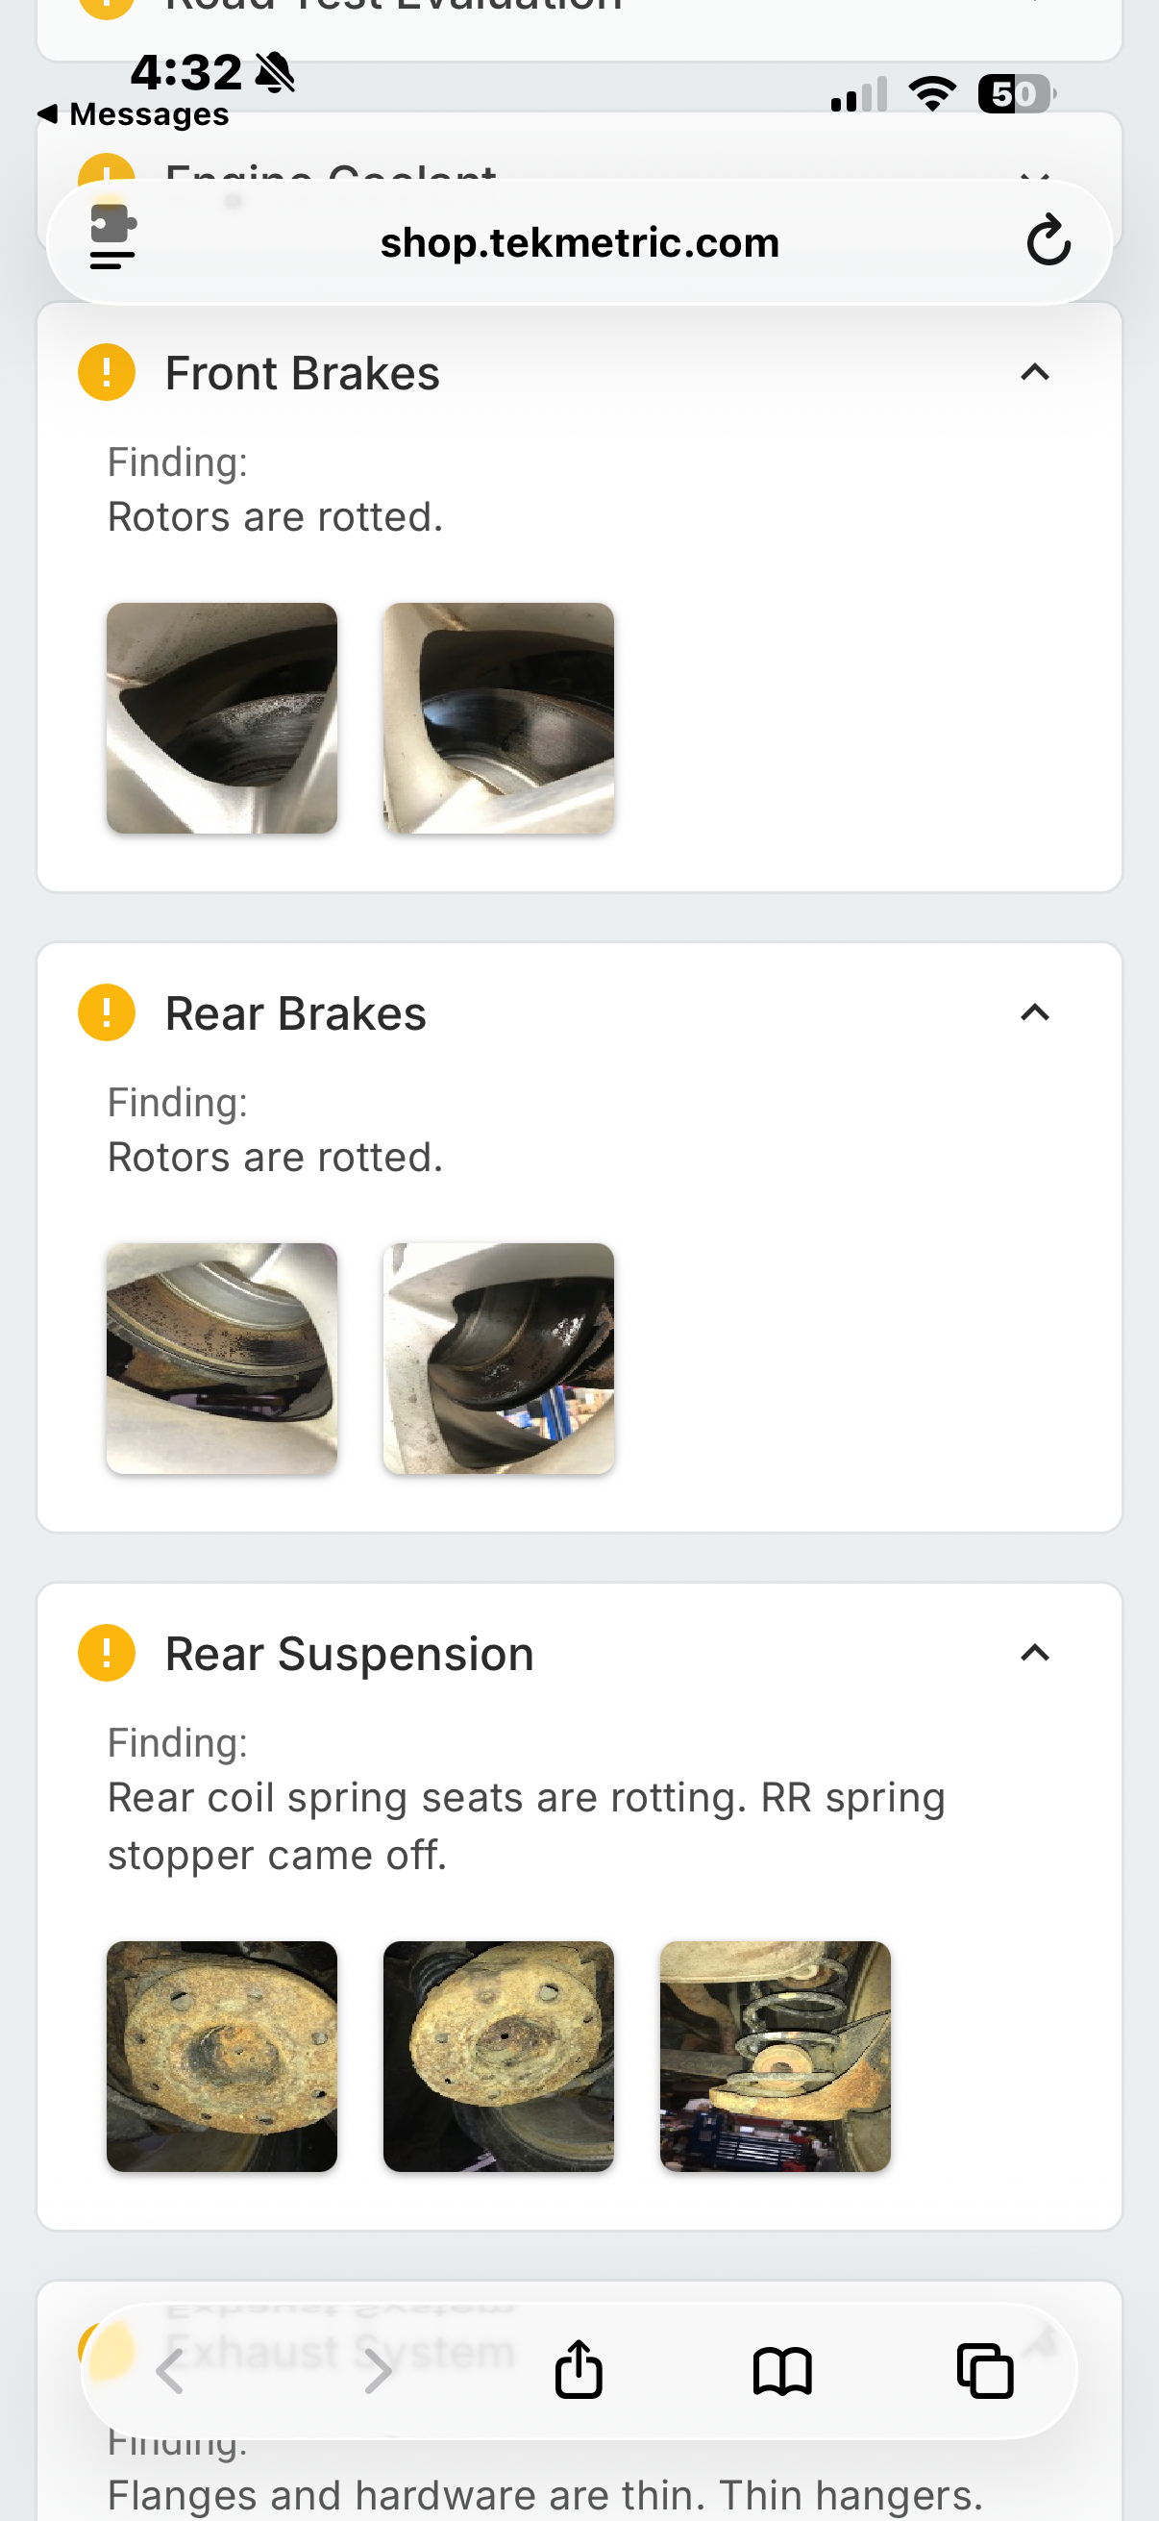Tap the browser forward arrow
The width and height of the screenshot is (1159, 2521).
click(376, 2371)
